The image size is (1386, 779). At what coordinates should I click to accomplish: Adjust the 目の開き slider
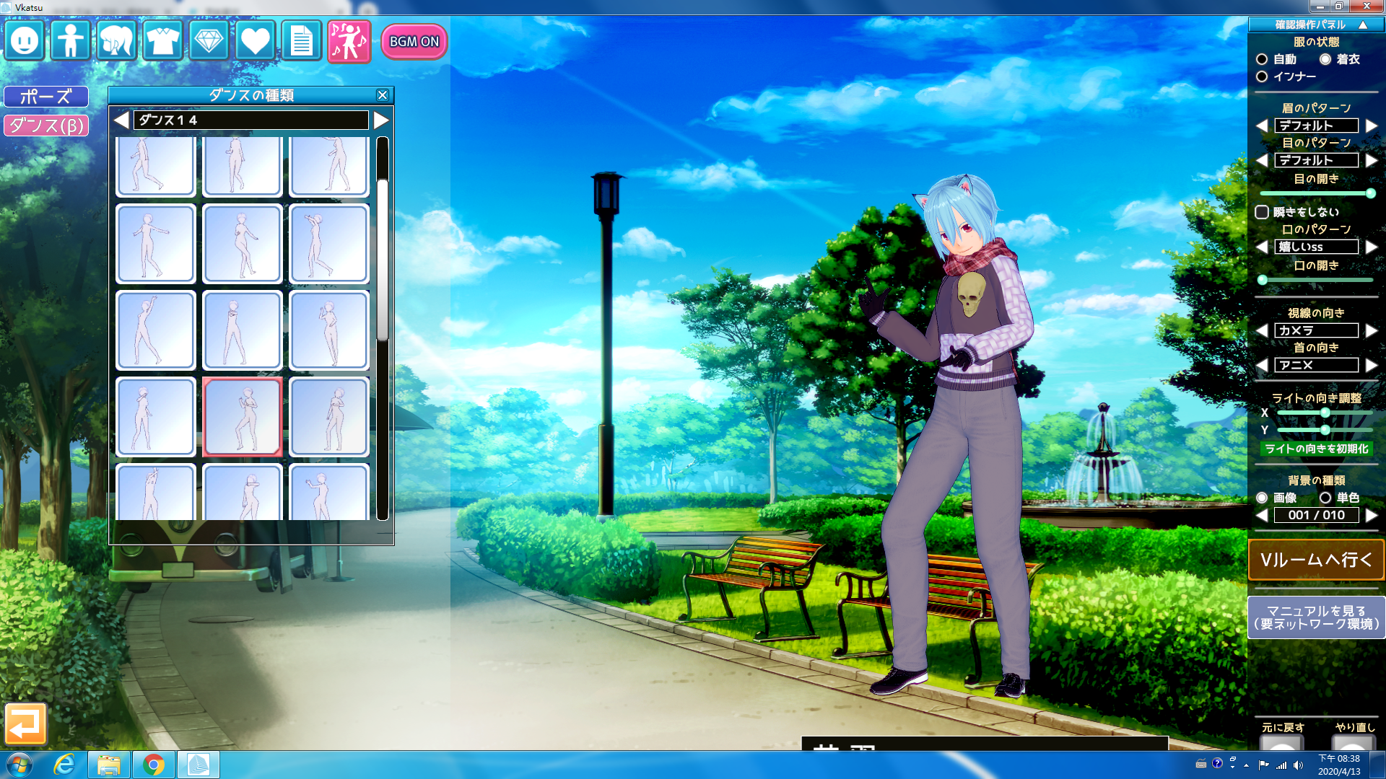(1317, 193)
